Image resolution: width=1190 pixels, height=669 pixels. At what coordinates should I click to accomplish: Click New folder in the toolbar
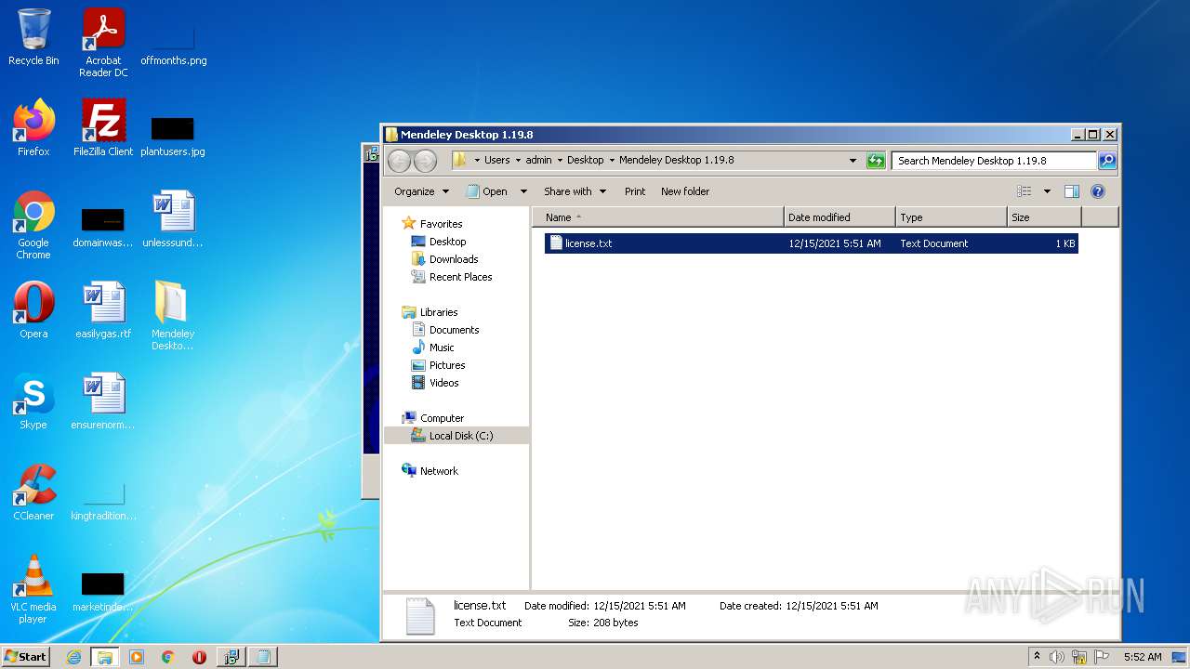(x=685, y=191)
